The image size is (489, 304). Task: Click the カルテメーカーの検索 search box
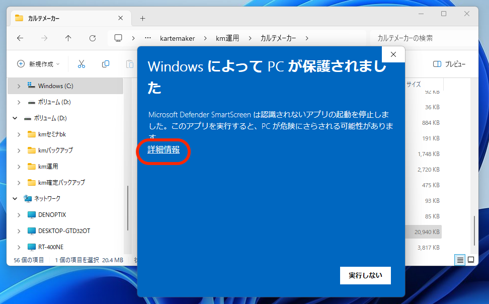[x=422, y=38]
